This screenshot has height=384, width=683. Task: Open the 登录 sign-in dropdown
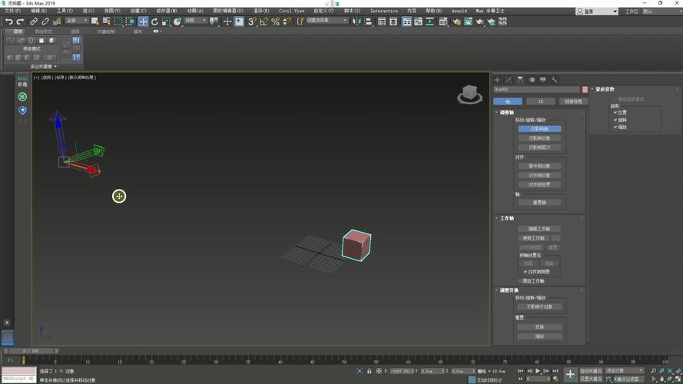pos(597,12)
